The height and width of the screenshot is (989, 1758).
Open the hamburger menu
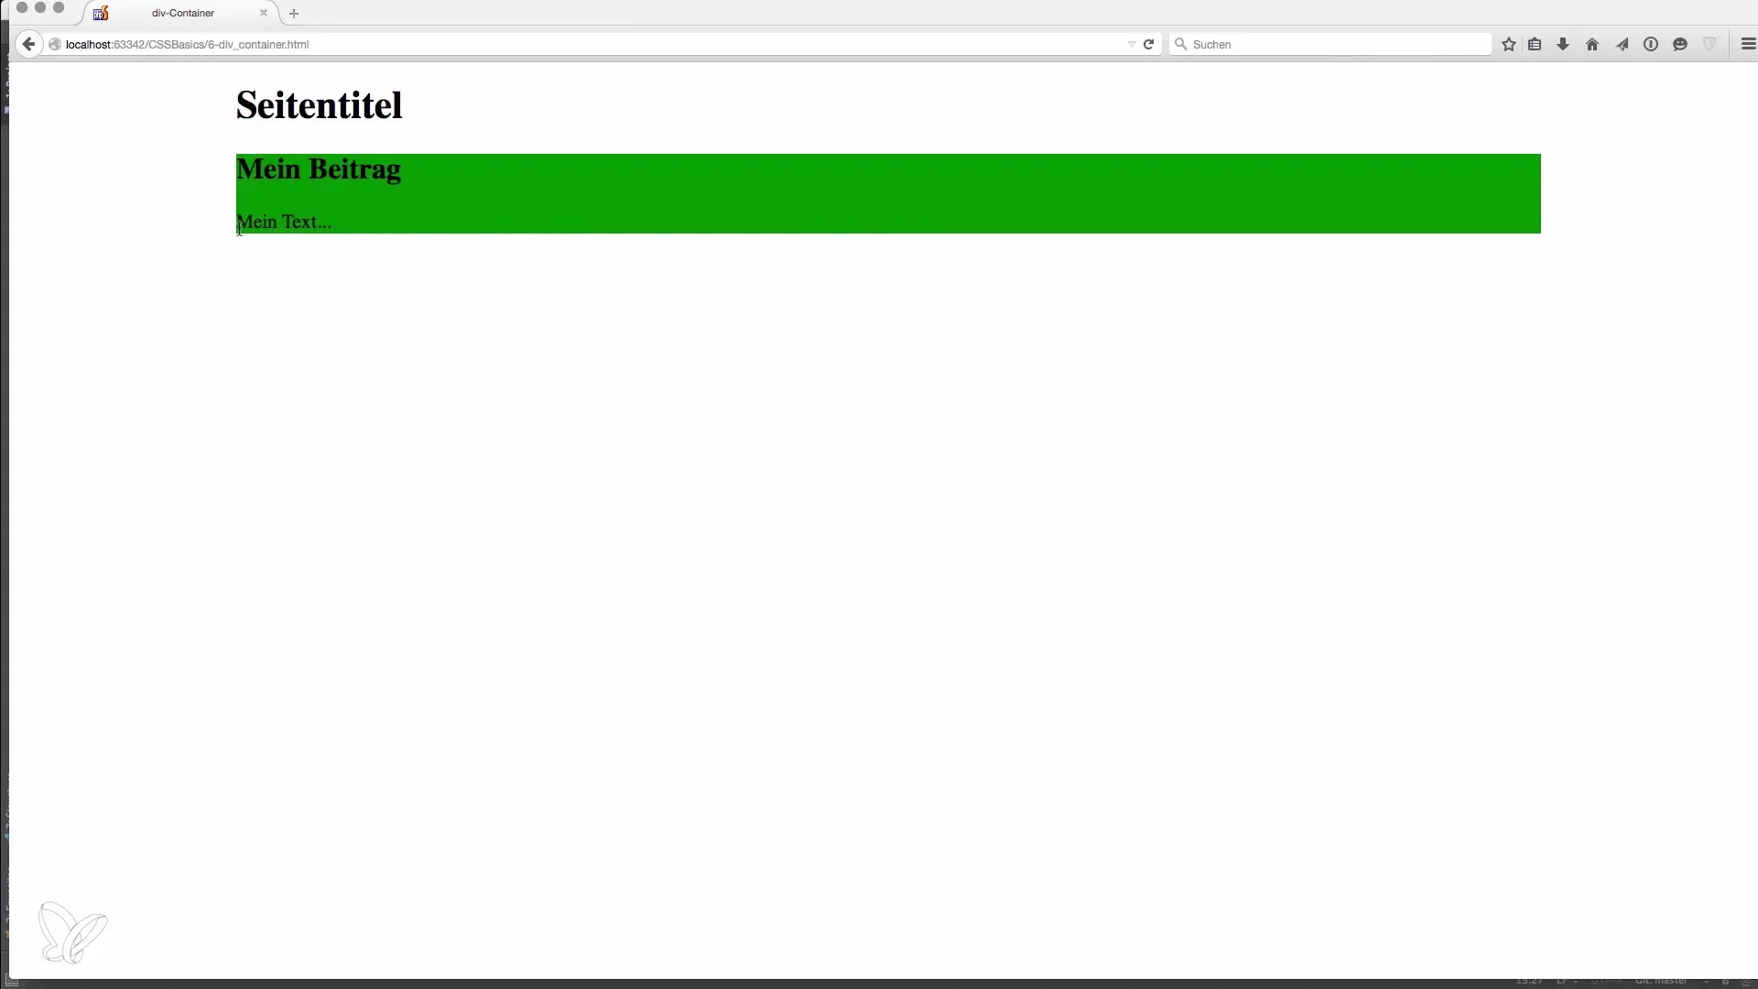point(1748,44)
